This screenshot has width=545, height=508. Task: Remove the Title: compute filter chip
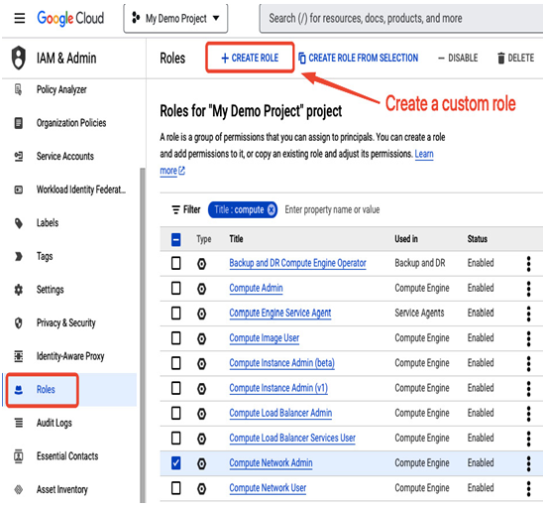[x=272, y=209]
